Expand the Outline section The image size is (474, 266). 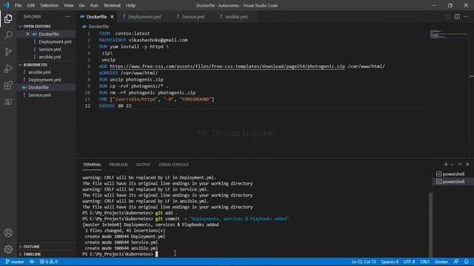point(31,247)
